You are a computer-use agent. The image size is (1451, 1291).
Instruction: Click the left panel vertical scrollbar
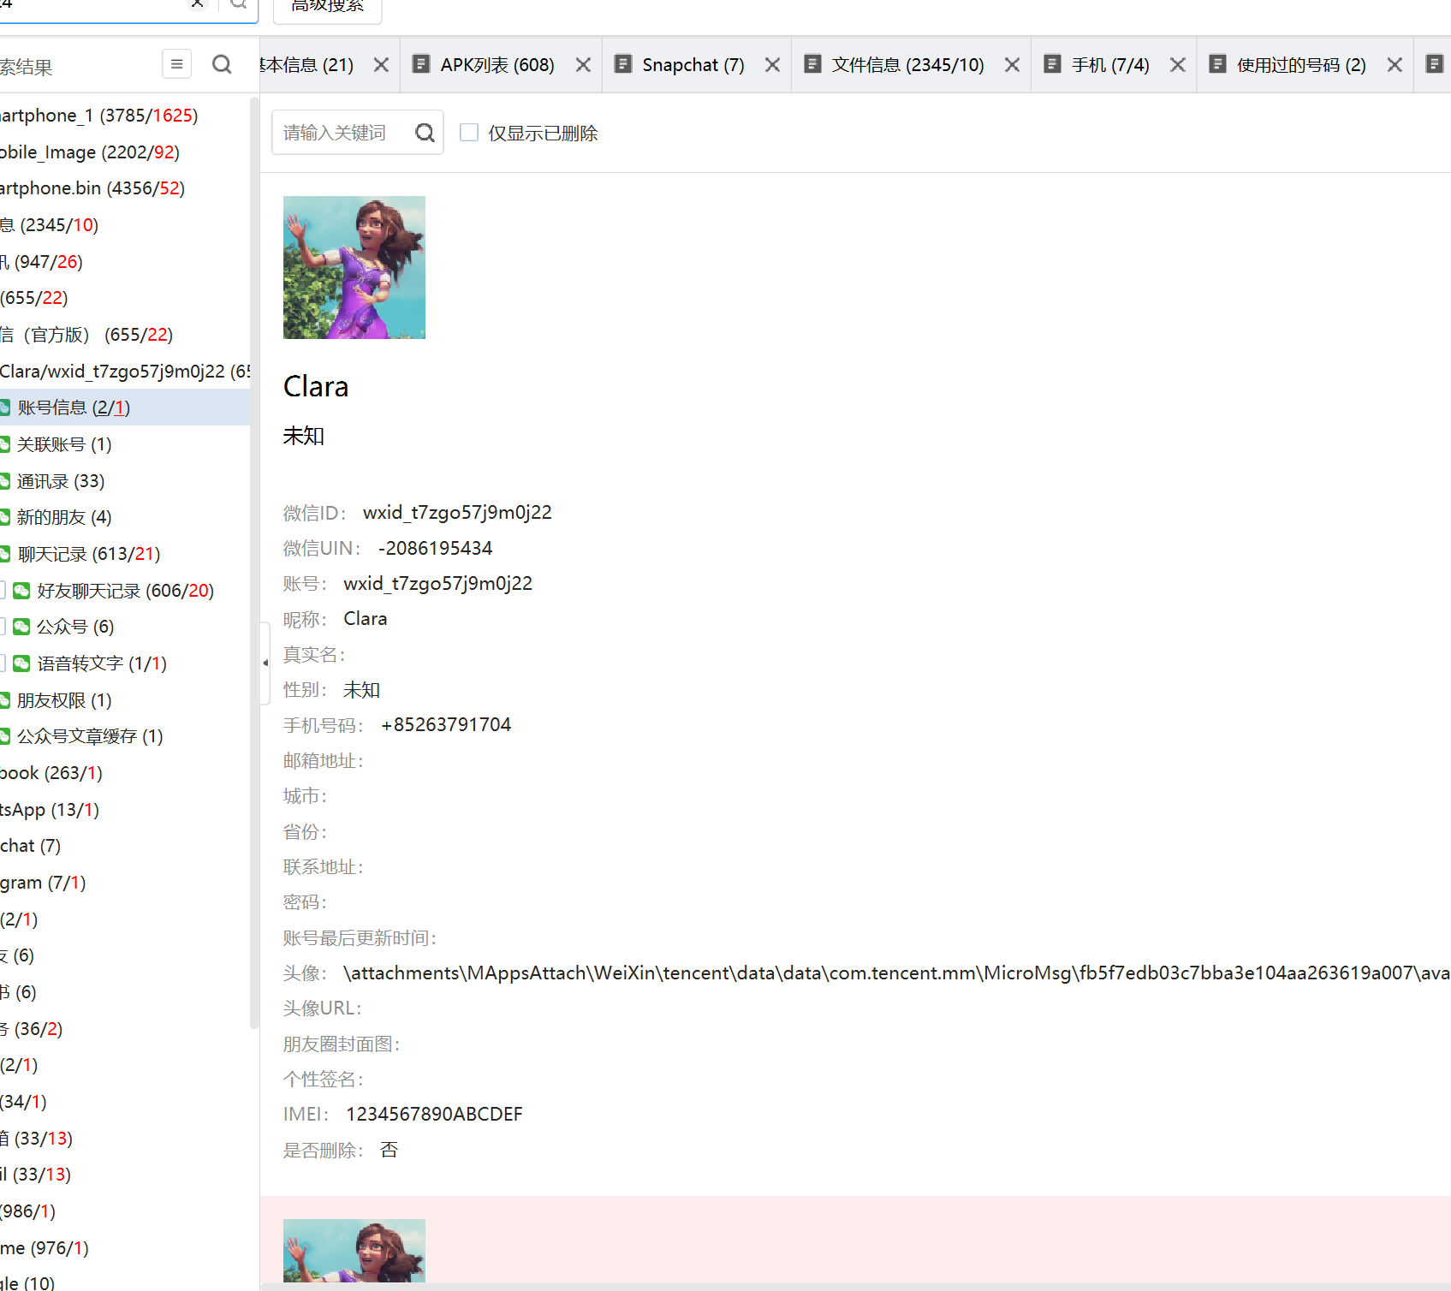click(x=254, y=562)
